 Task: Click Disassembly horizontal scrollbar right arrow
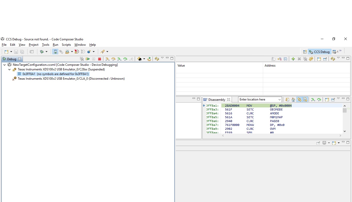pos(340,135)
